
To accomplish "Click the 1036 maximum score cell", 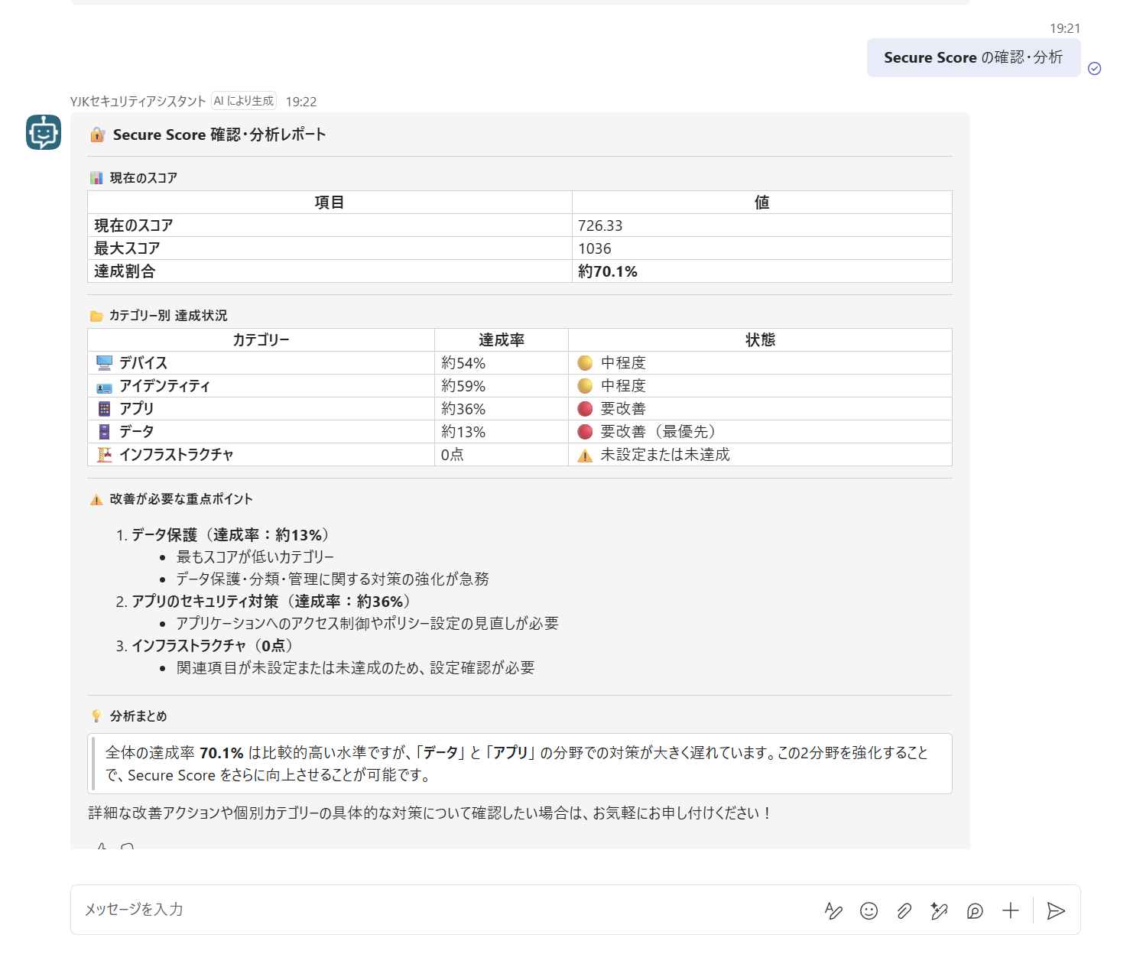I will click(x=761, y=248).
